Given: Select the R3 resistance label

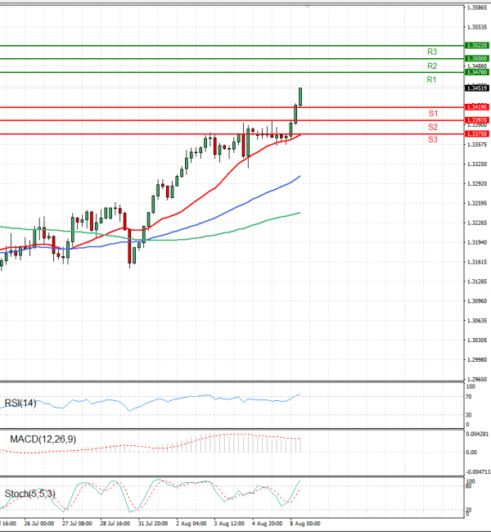Looking at the screenshot, I should [x=431, y=52].
